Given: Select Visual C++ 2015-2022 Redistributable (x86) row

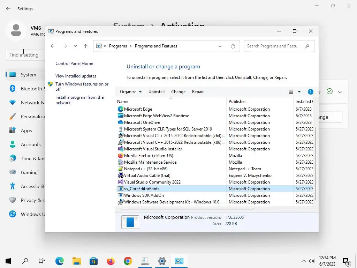Looking at the screenshot, I should point(214,142).
